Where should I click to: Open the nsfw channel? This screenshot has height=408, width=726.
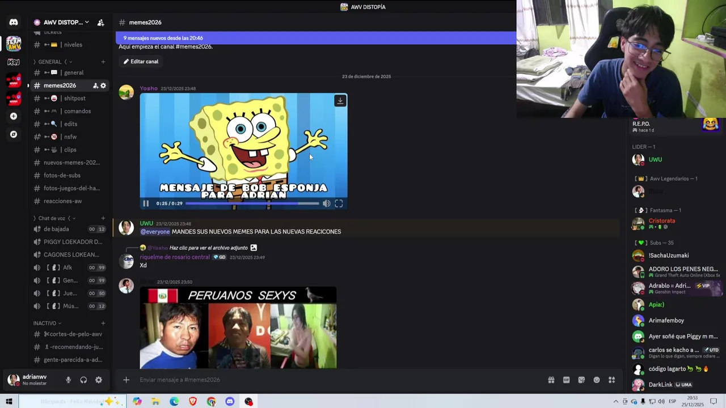pos(69,137)
